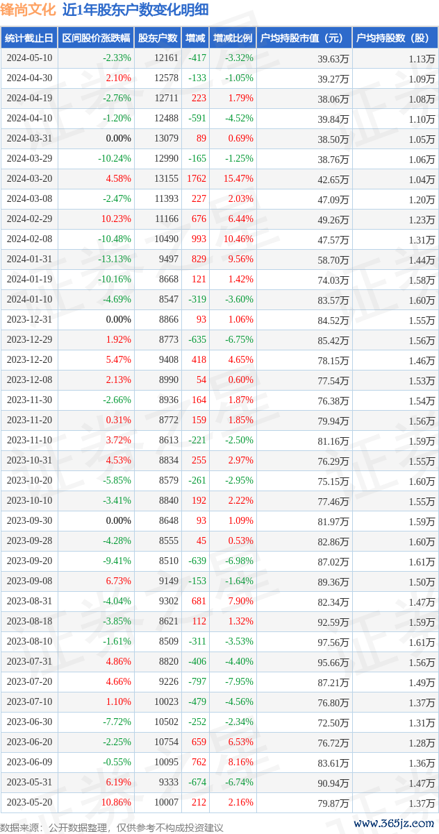Select the 股东户数 column header

158,38
